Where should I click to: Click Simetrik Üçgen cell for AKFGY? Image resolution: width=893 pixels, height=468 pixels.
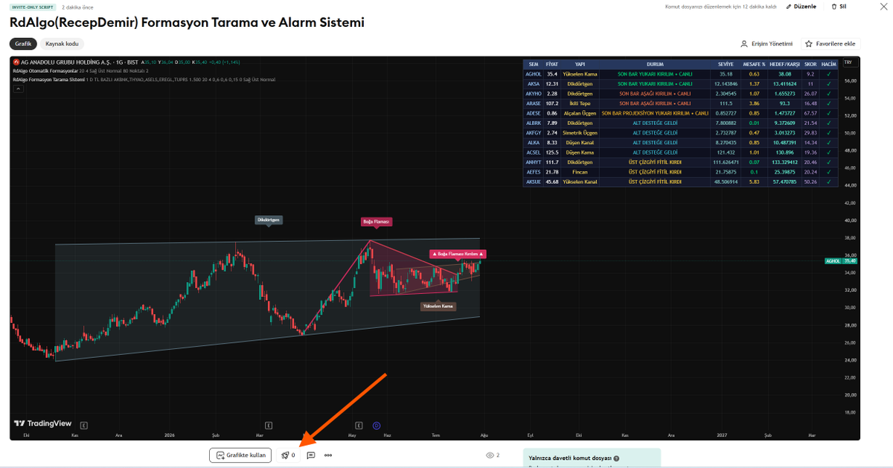580,132
